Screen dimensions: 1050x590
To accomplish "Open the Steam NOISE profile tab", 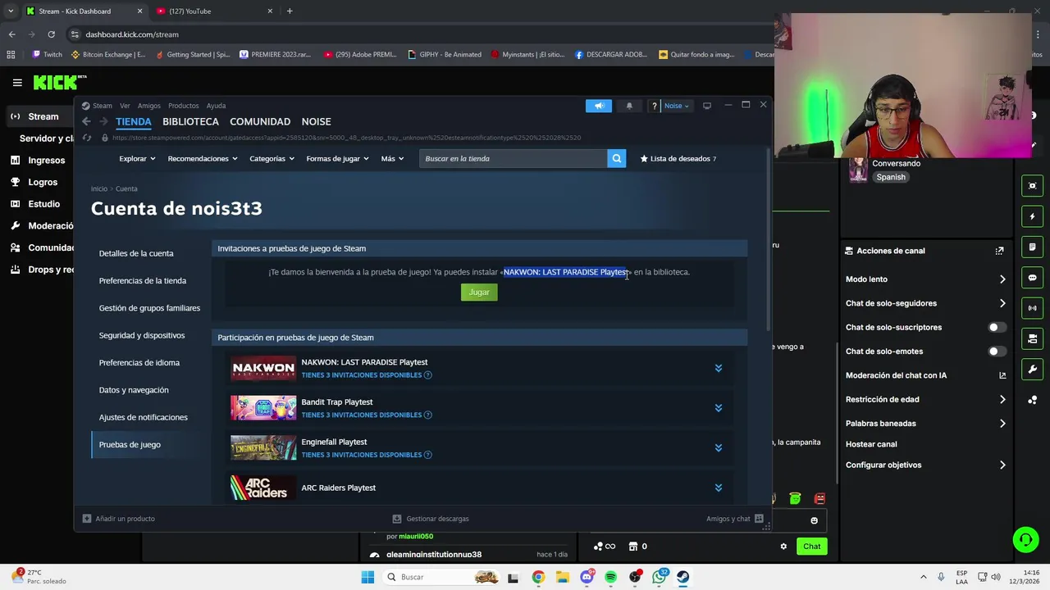I will pos(317,121).
